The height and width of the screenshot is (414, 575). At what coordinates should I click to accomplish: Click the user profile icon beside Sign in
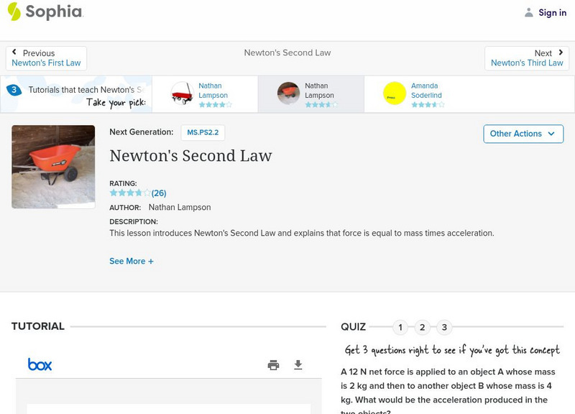[x=529, y=12]
